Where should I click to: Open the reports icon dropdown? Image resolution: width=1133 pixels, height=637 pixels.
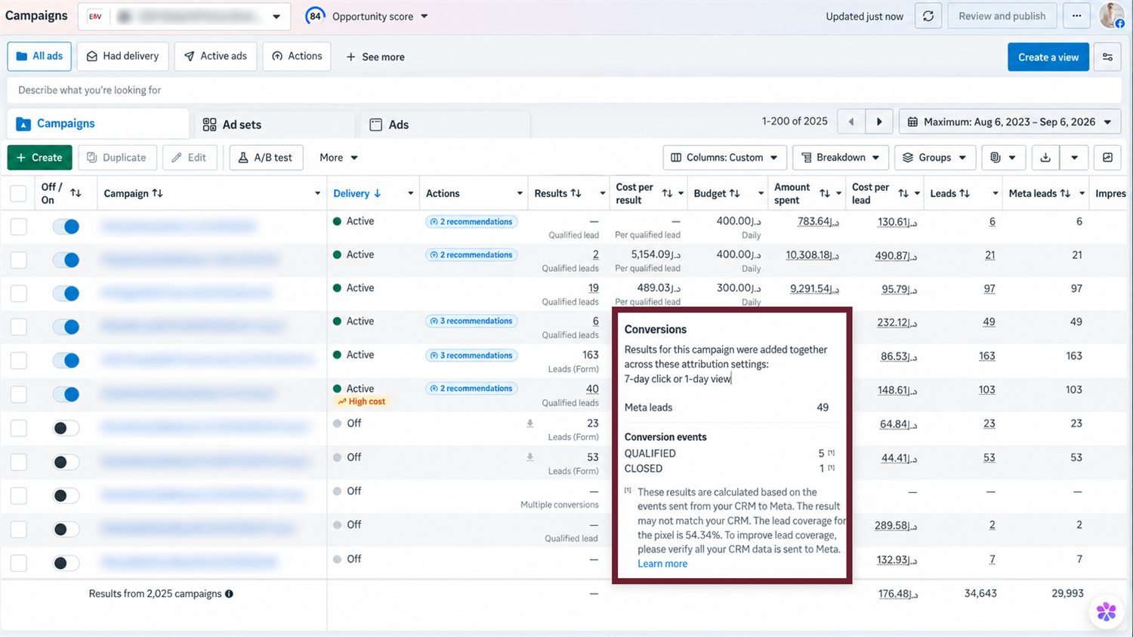click(1003, 157)
